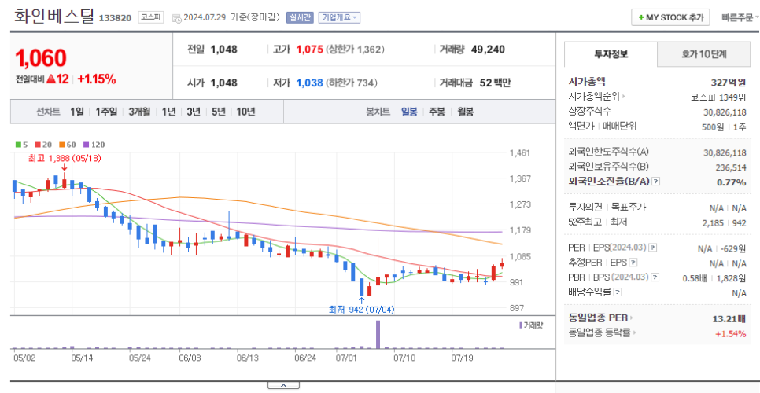Click the current price 1,060

pyautogui.click(x=41, y=58)
